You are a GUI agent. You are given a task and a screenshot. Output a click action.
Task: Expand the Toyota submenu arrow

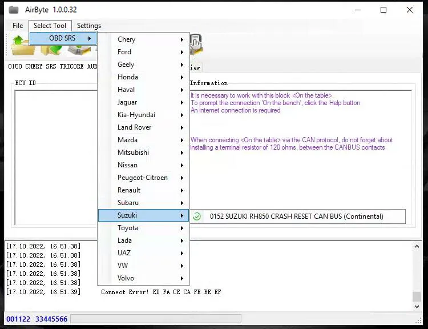[182, 228]
